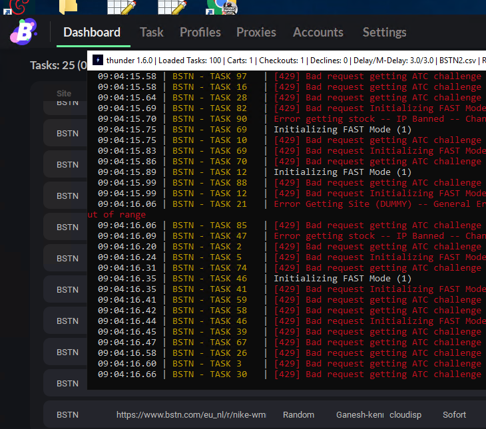Click 'TASK 82' console log entry

[x=228, y=108]
